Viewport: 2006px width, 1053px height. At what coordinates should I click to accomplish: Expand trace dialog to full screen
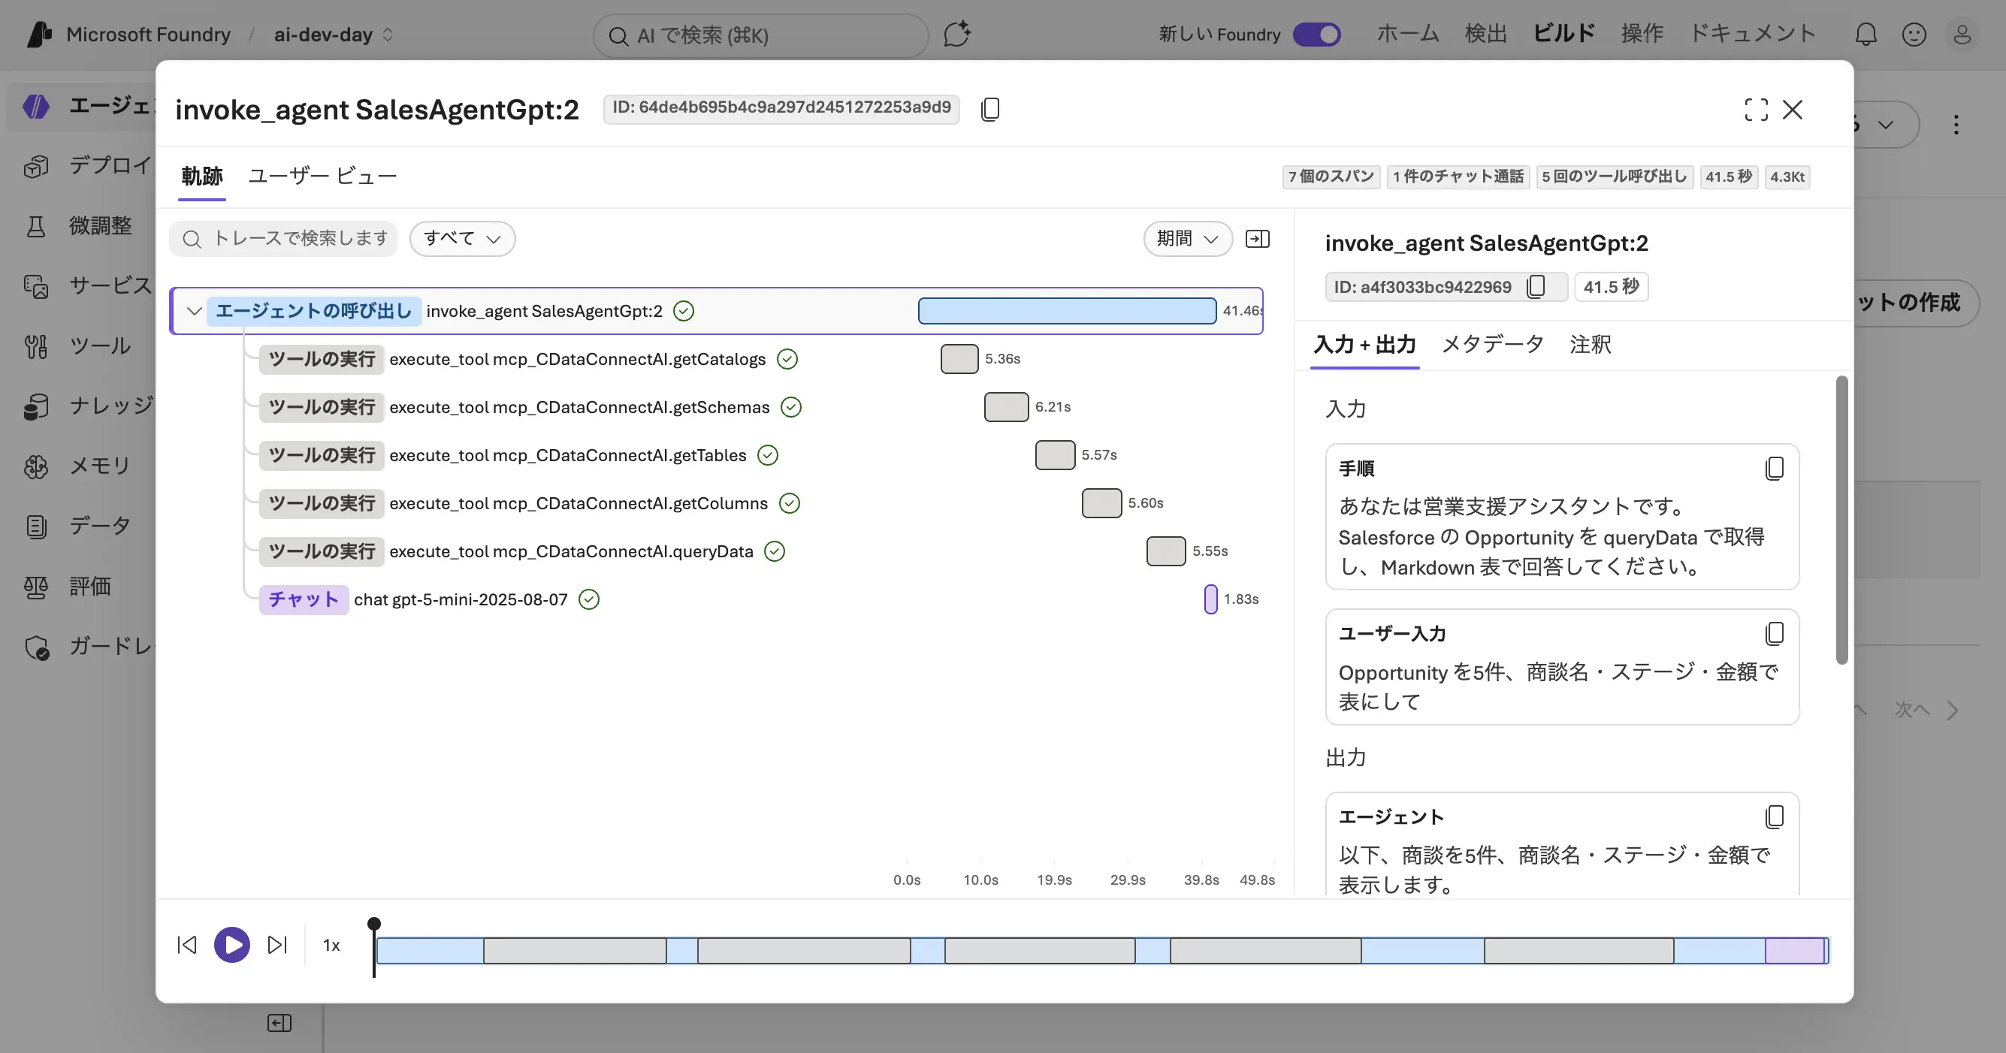coord(1755,110)
